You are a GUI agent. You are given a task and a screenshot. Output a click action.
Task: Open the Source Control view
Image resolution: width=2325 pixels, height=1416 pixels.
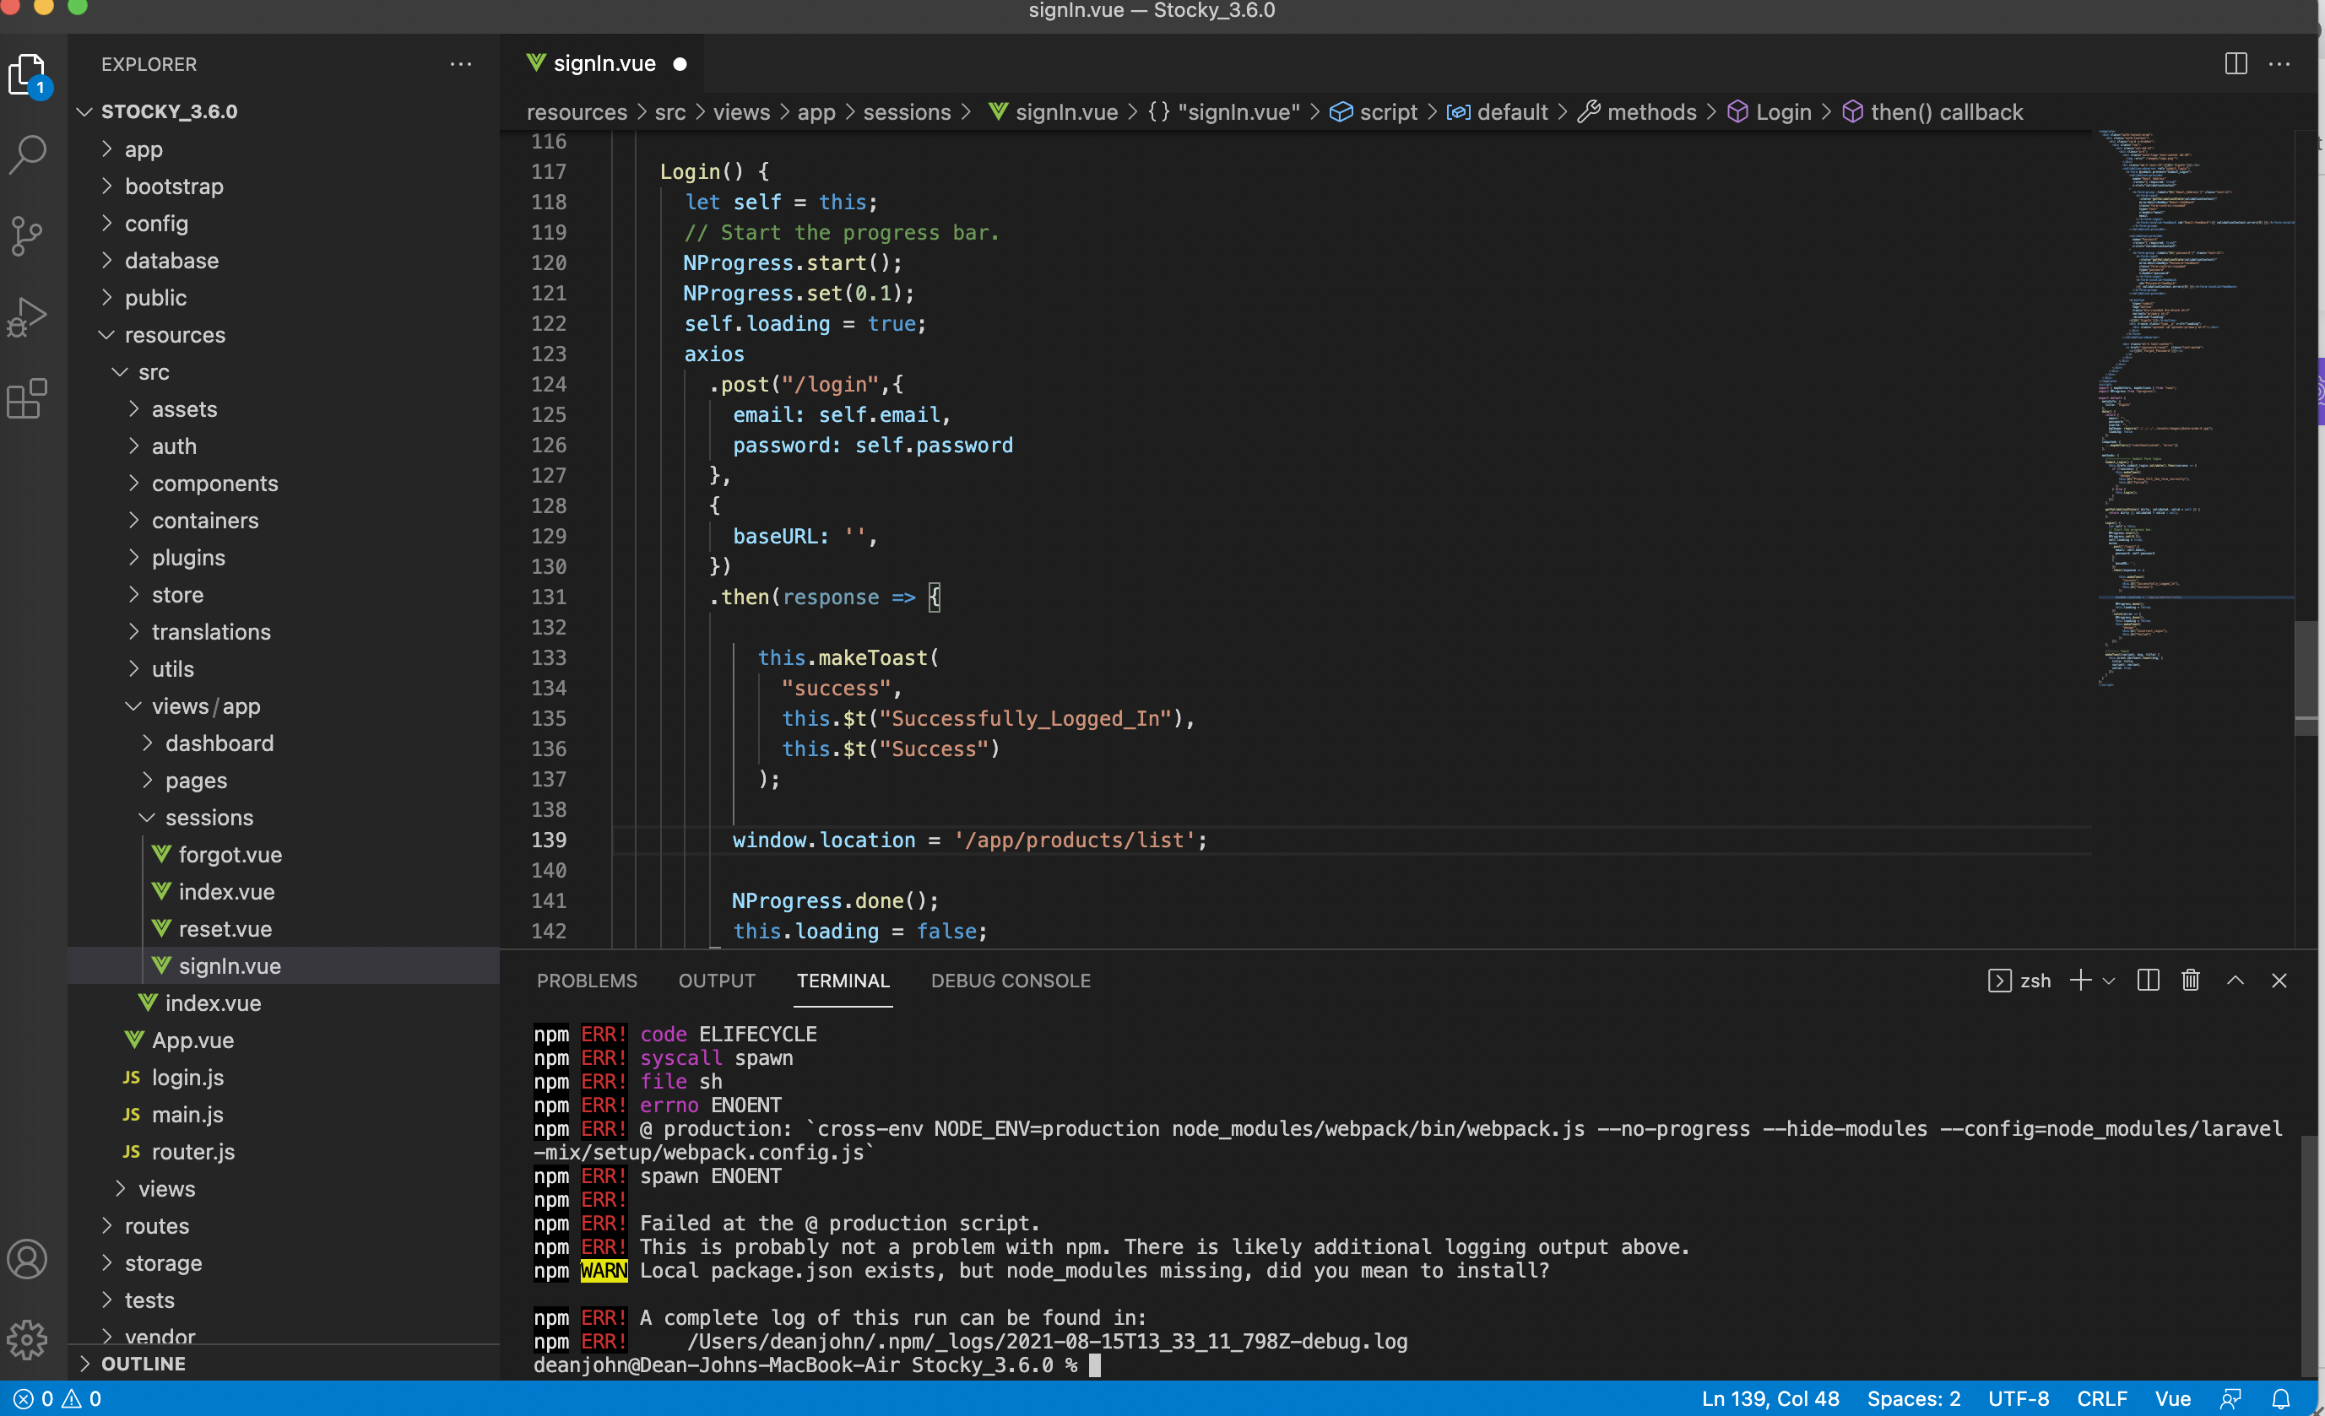27,235
